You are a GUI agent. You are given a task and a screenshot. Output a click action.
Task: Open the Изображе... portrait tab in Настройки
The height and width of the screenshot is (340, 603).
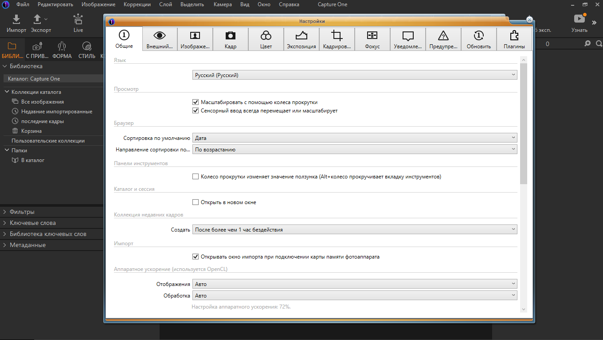[195, 39]
